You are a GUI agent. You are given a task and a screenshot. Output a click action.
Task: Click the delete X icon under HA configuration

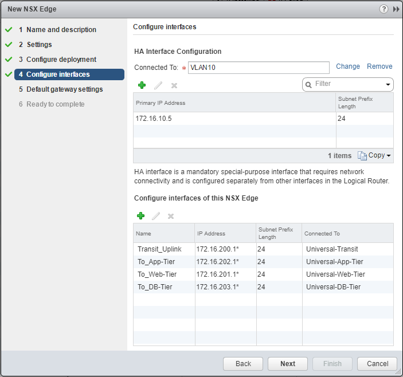[174, 85]
